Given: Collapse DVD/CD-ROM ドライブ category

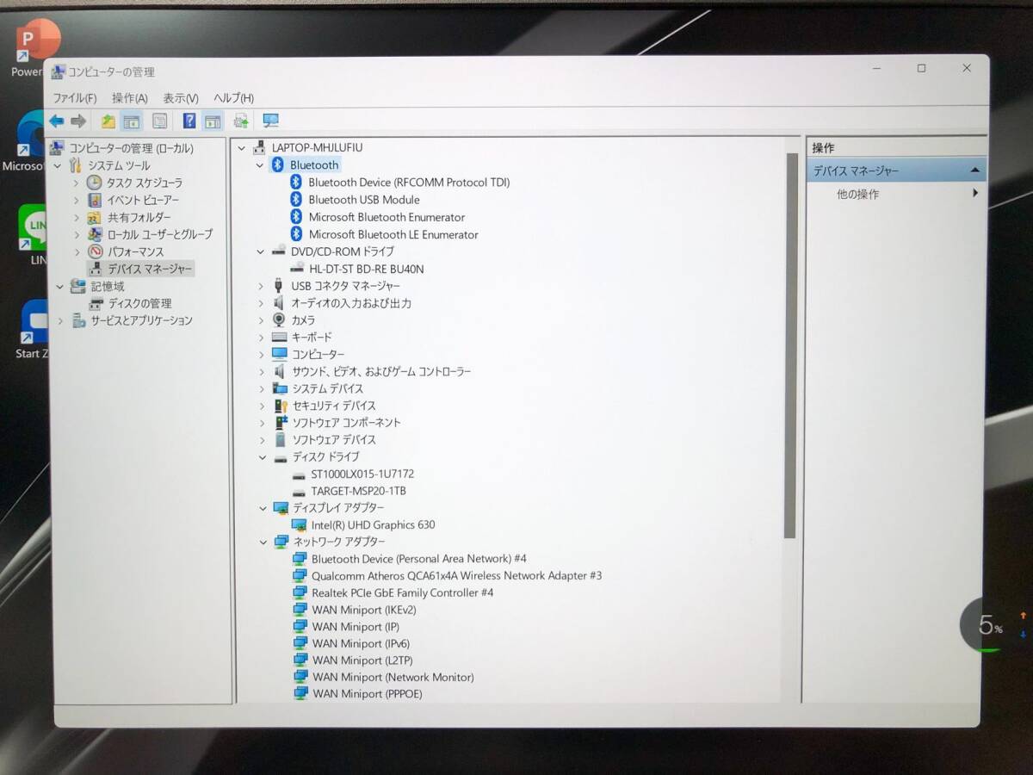Looking at the screenshot, I should (x=261, y=251).
